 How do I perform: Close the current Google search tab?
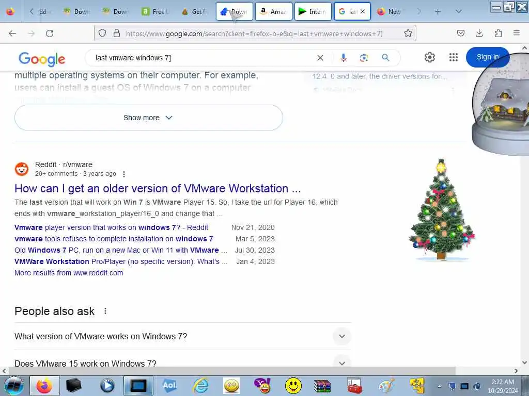[x=363, y=11]
